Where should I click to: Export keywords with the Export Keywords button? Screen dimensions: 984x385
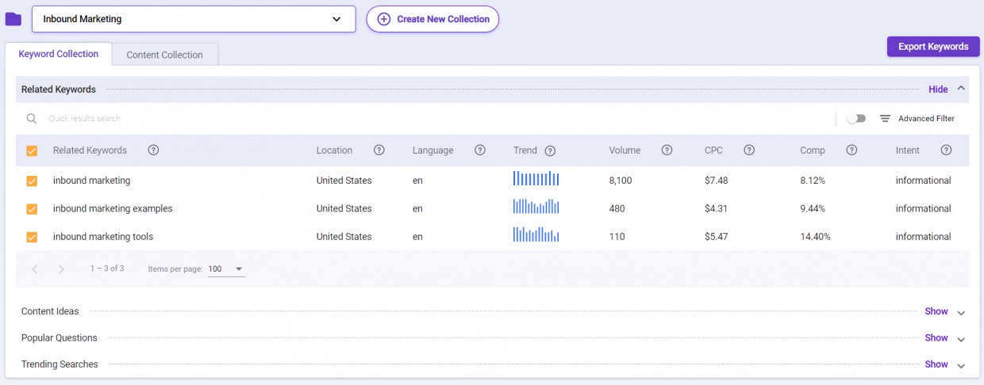933,47
